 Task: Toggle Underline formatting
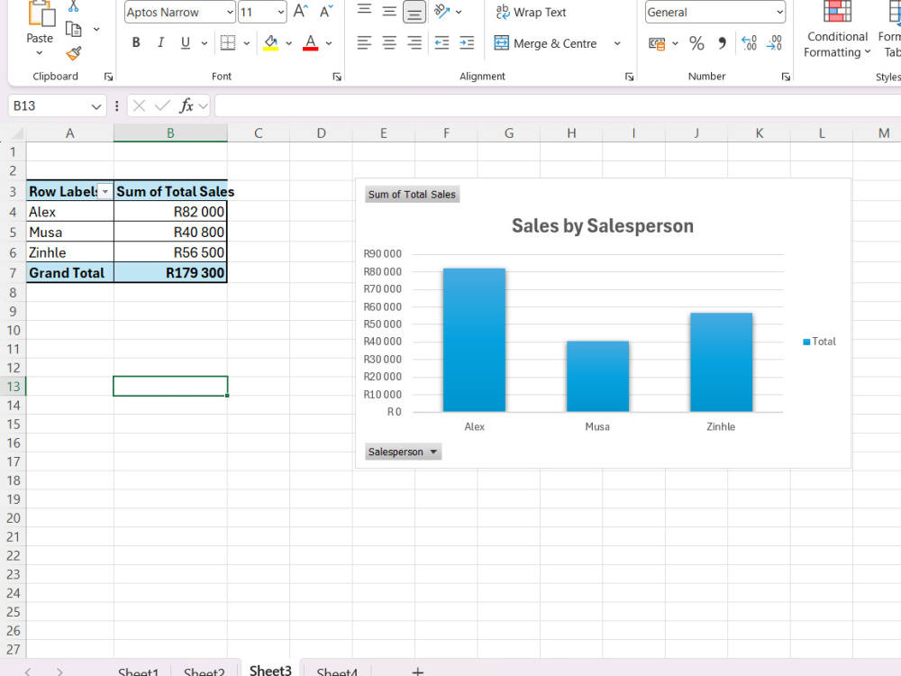[185, 42]
